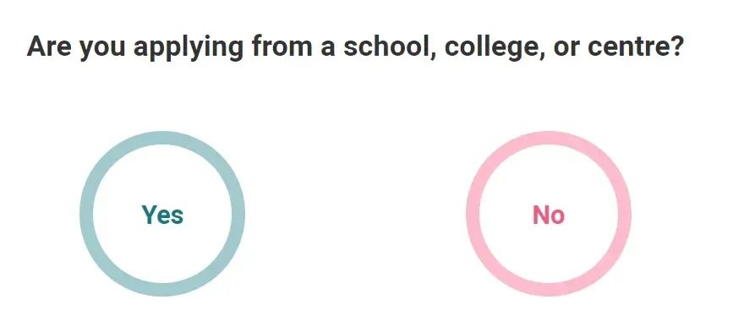Viewport: 755px width, 327px height.
Task: Answer Yes to applying from a school
Action: coord(162,214)
